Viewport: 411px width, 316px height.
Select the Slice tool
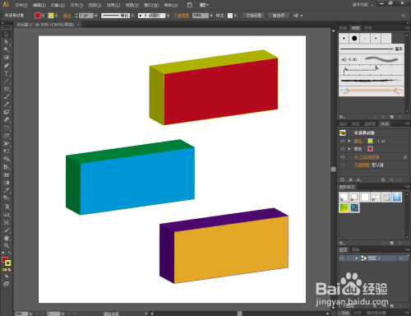(7, 230)
